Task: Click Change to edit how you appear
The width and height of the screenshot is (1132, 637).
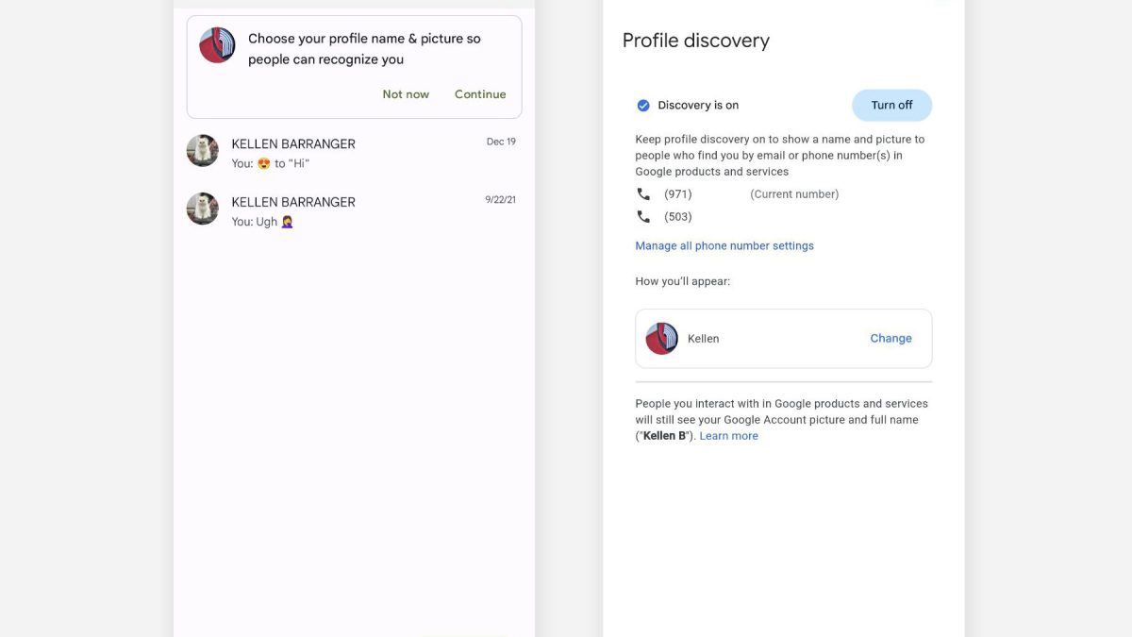Action: (891, 339)
